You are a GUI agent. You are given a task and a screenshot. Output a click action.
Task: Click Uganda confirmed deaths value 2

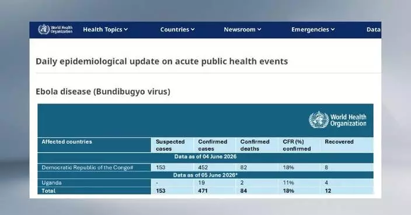coord(242,182)
